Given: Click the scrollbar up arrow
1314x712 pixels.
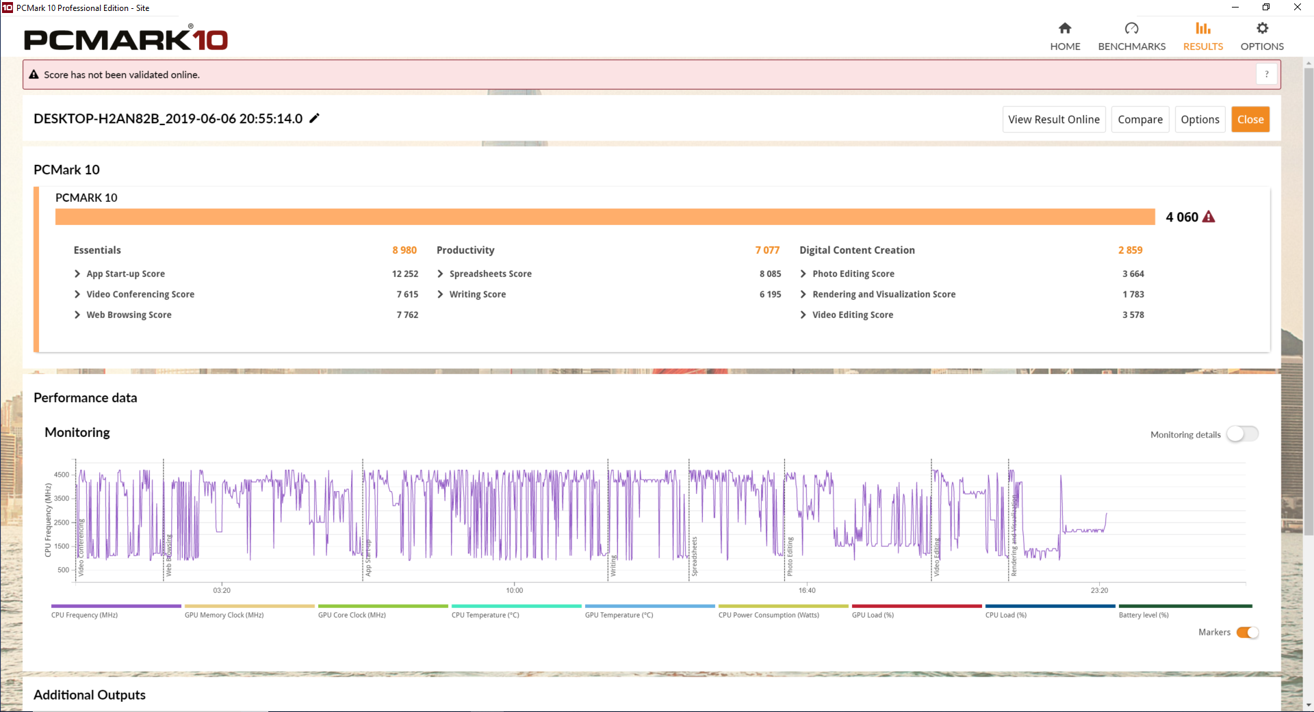Looking at the screenshot, I should (x=1308, y=64).
